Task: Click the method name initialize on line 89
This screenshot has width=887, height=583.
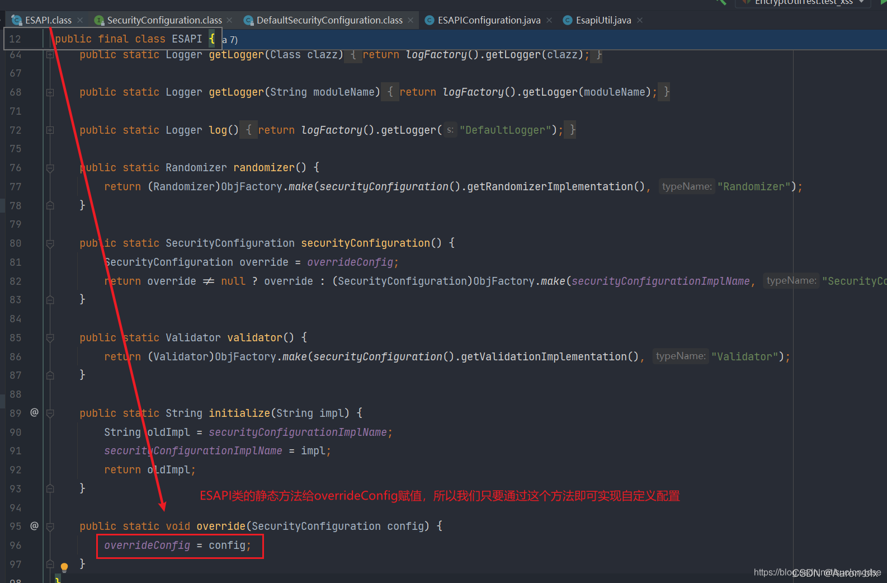Action: pos(239,413)
